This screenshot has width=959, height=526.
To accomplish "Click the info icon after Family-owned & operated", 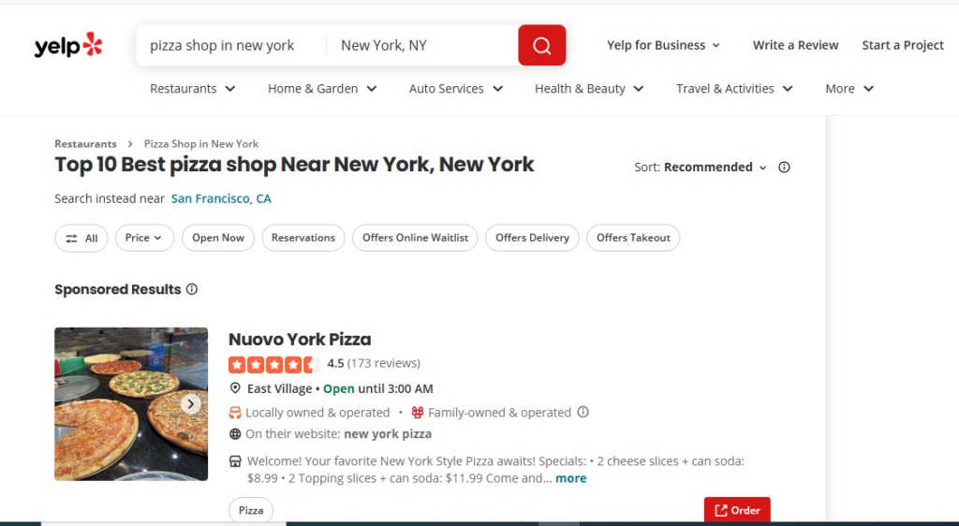I will [583, 412].
